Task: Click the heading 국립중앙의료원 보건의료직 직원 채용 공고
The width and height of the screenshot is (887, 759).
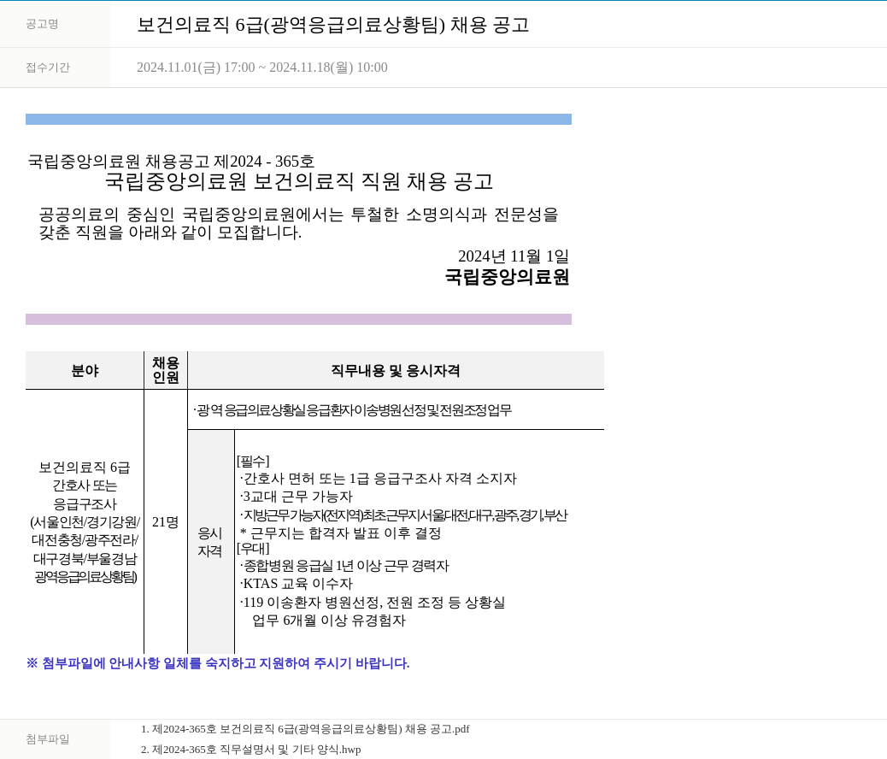Action: coord(299,182)
